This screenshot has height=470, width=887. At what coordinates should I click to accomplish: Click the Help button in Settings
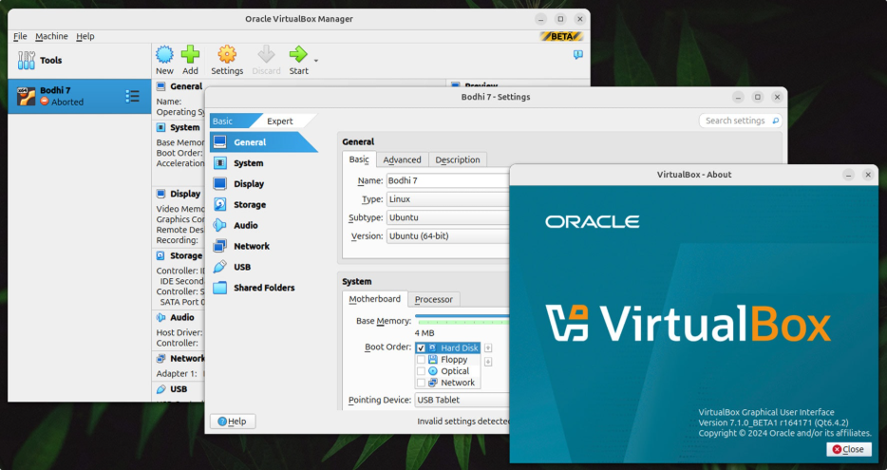click(233, 422)
